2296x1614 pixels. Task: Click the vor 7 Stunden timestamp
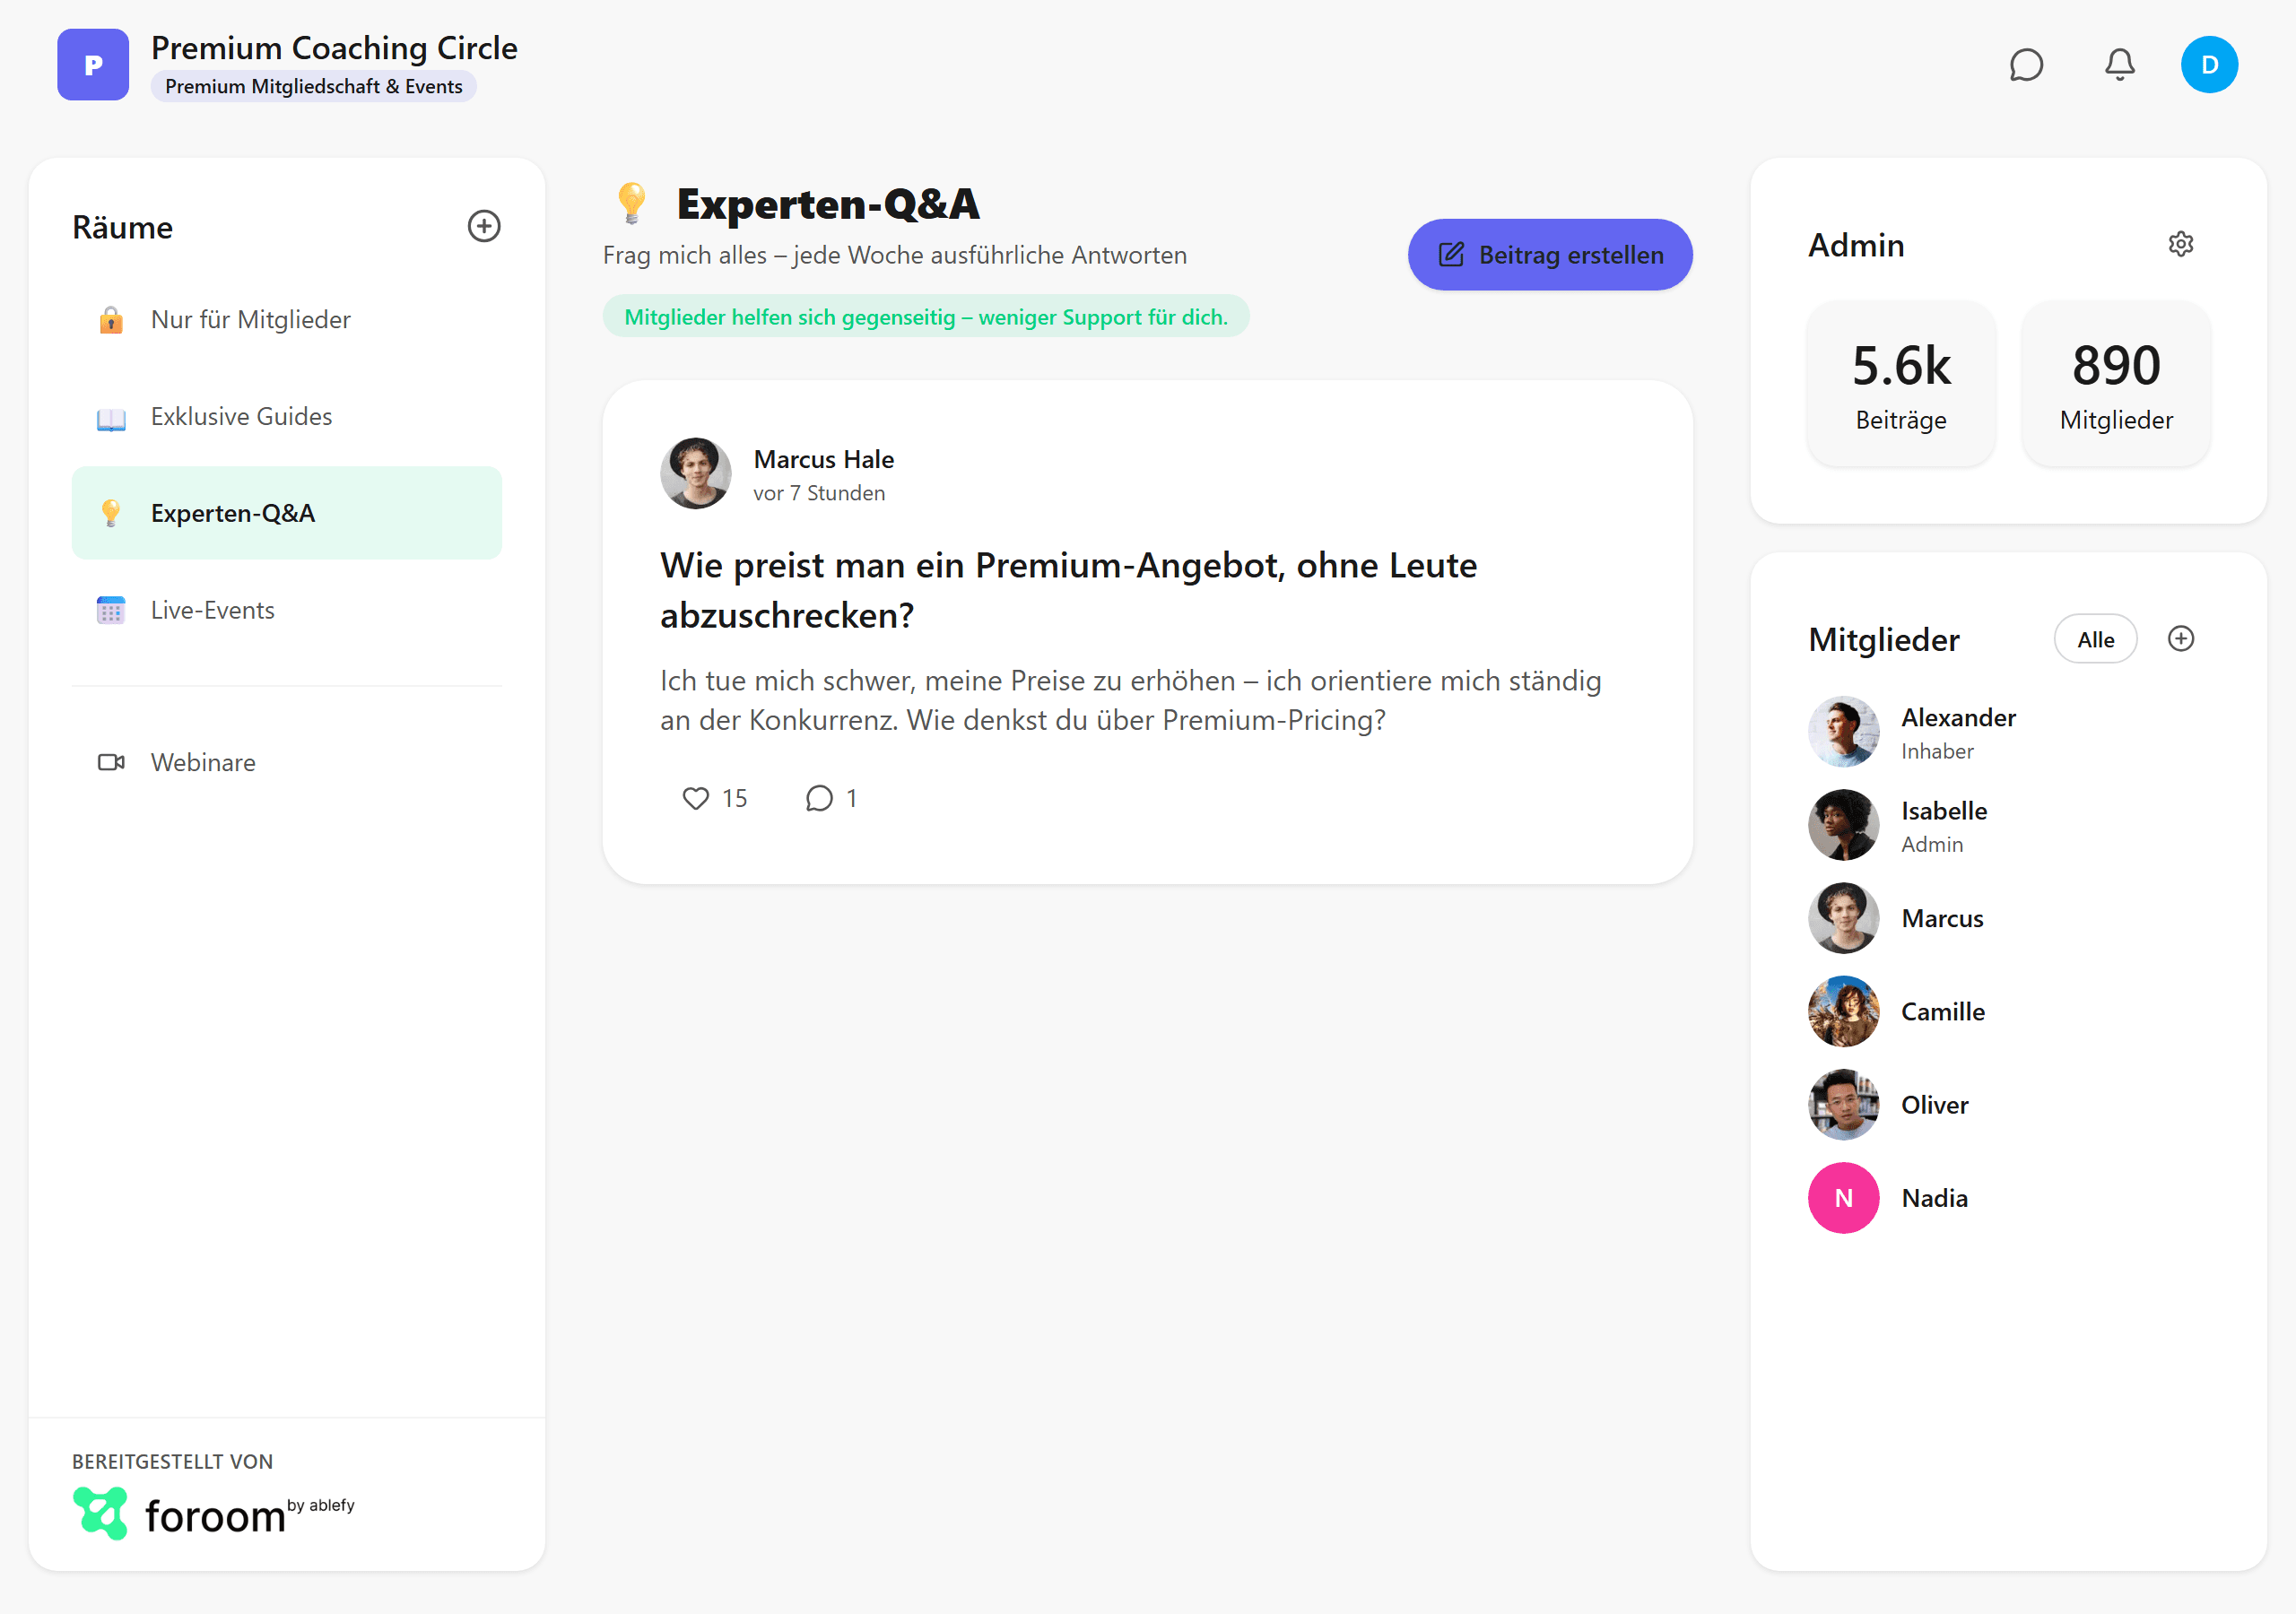click(819, 493)
